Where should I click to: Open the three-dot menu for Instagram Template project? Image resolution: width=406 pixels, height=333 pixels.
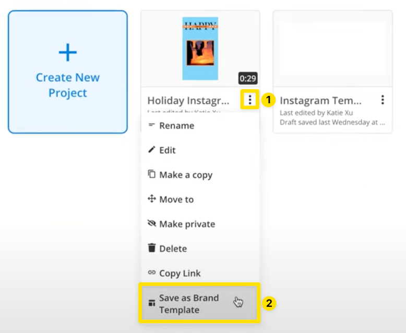[383, 100]
